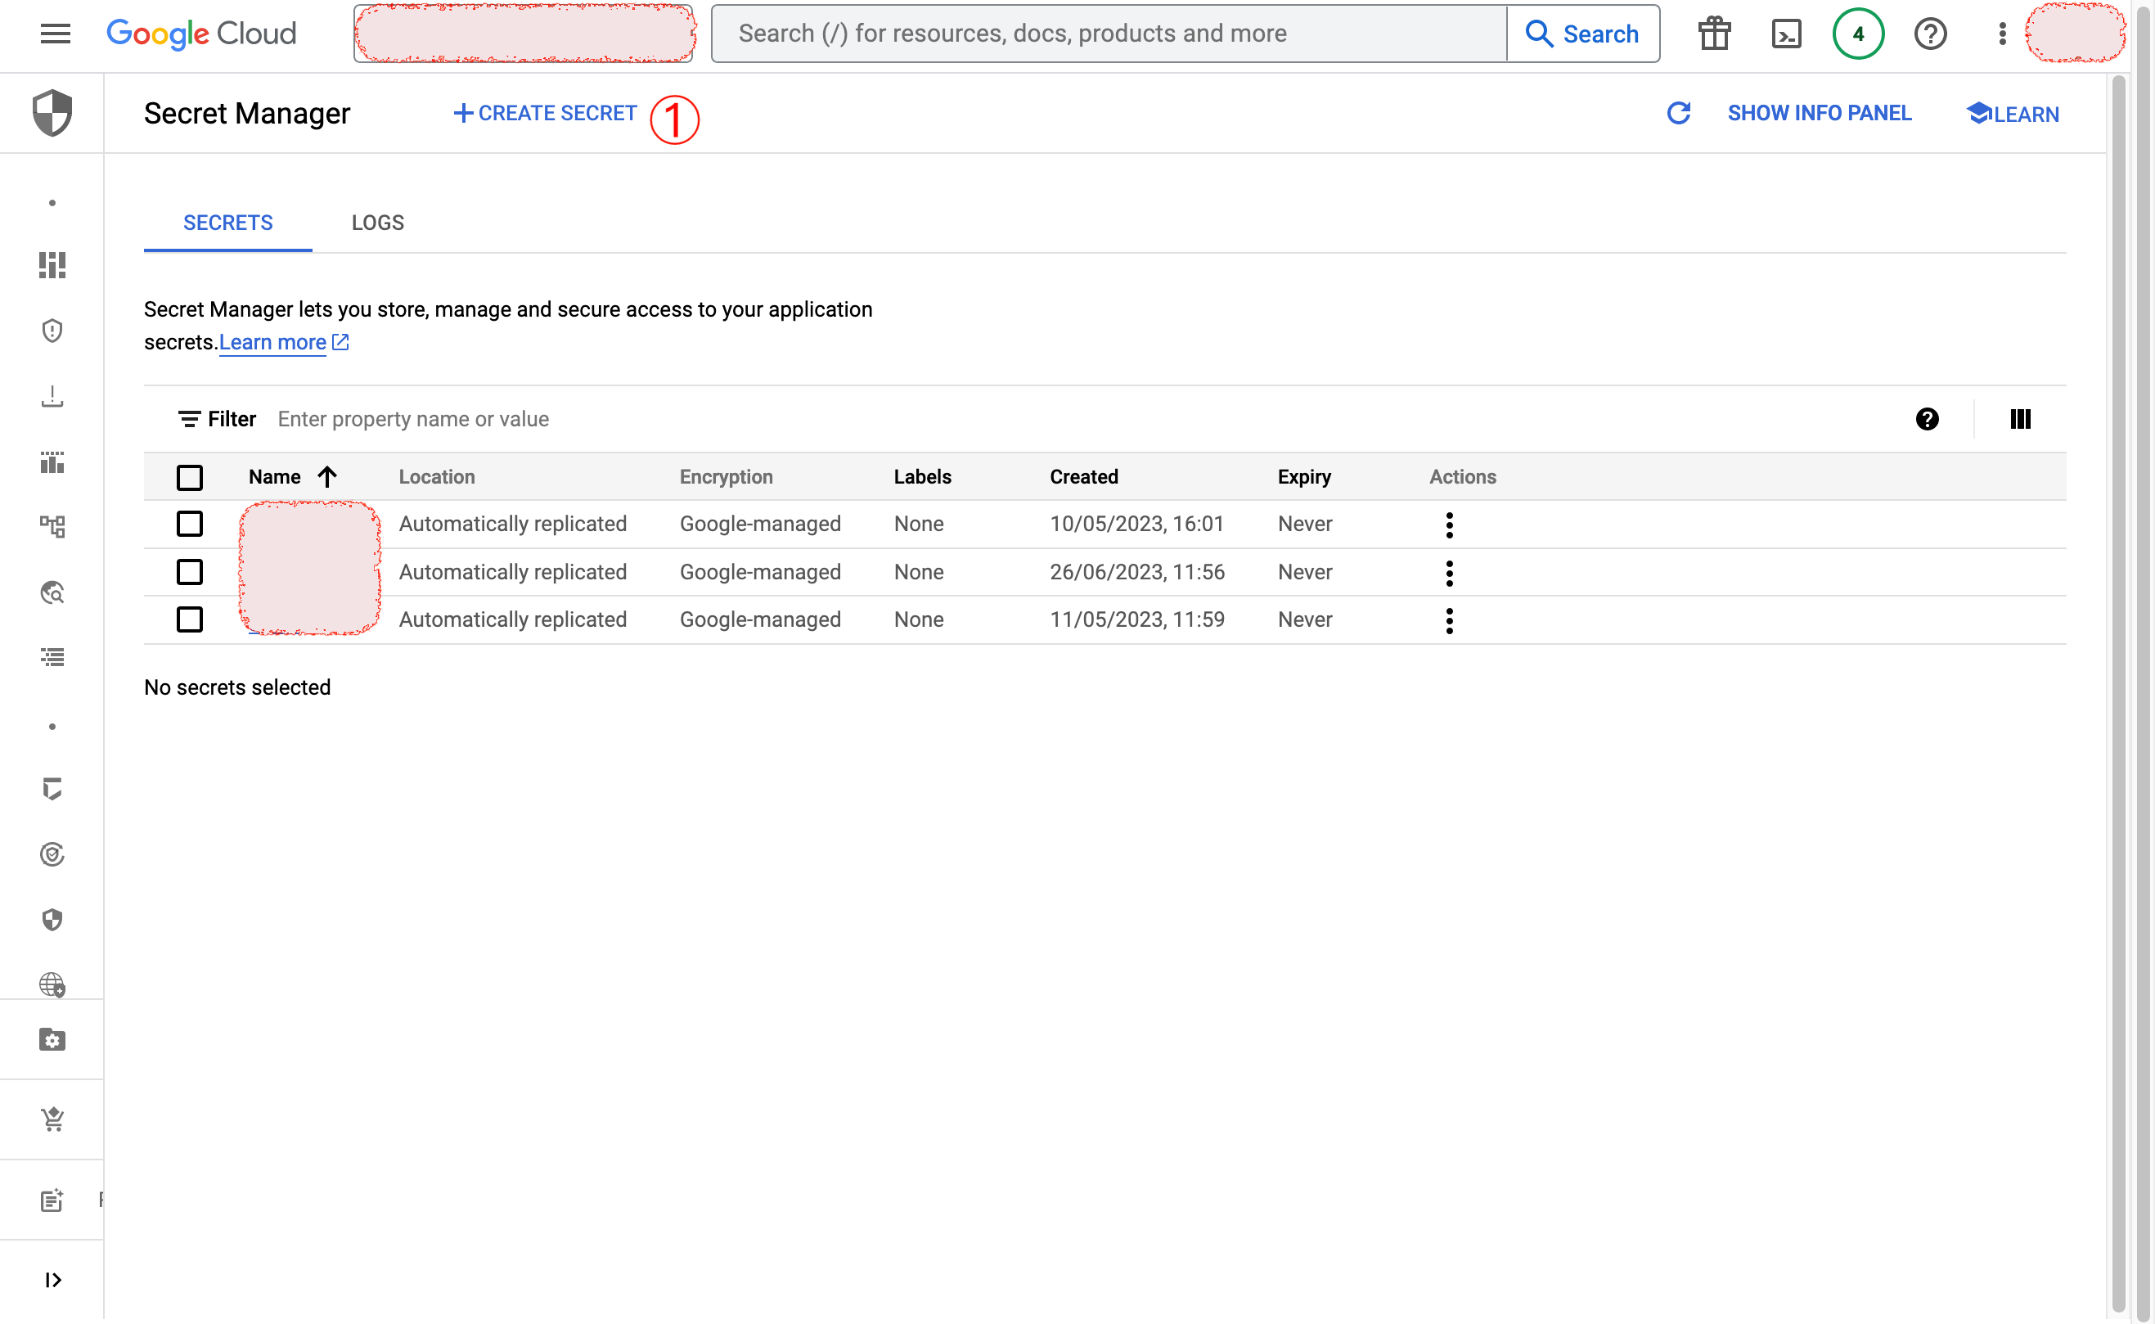Open actions menu for 10/05/2023 secret
Screen dimensions: 2155x1324
1450,525
